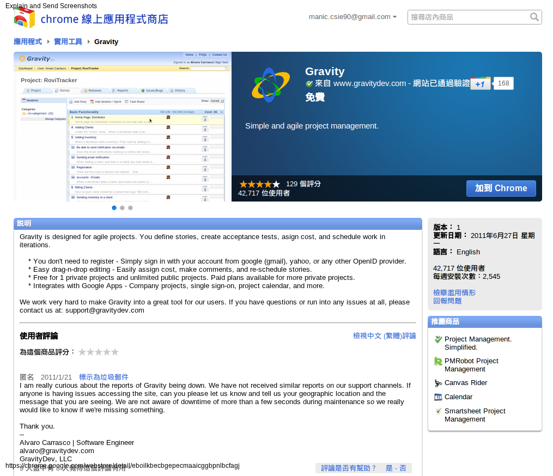Viewport: 553px width, 476px height.
Task: Click the 每週安裝次數：2,545 text
Action: pos(466,277)
